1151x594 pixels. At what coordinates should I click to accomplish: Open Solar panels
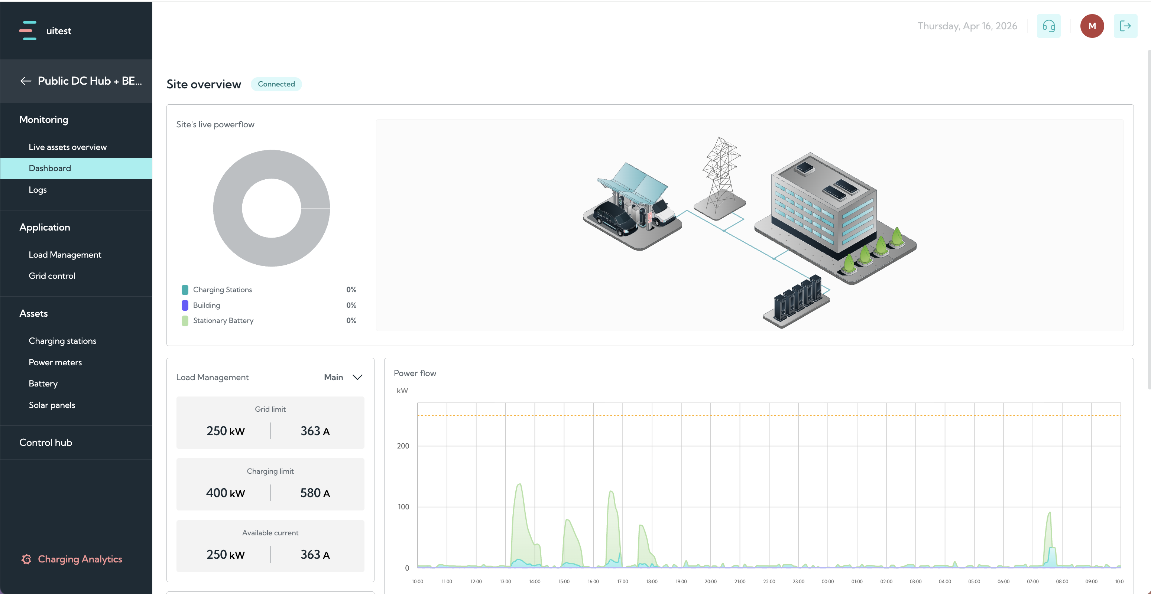(x=52, y=405)
